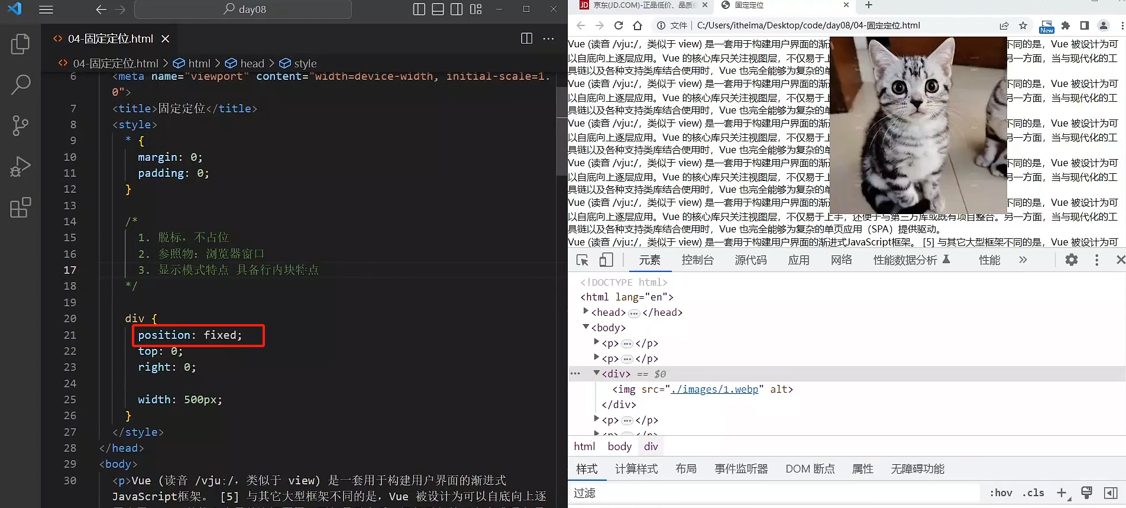This screenshot has height=508, width=1126.
Task: Open a new Chrome tab
Action: coord(868,5)
